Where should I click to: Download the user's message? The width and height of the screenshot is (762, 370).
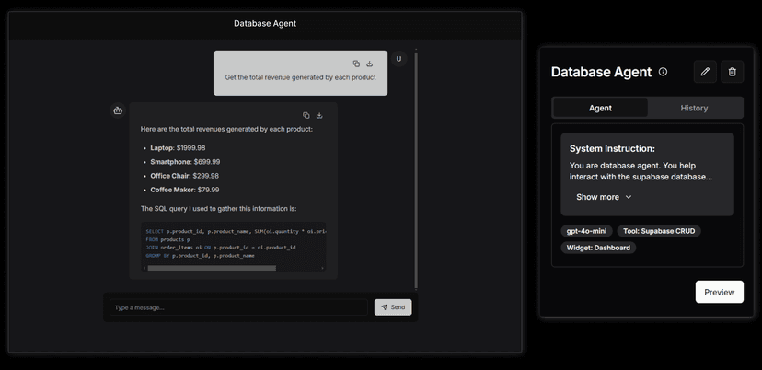point(370,64)
